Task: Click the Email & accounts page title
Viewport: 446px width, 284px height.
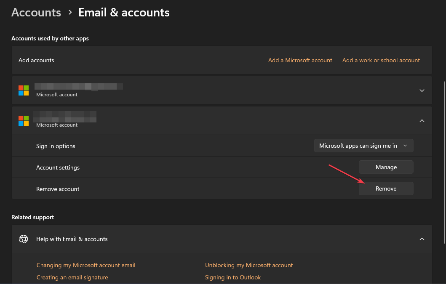Action: [124, 13]
